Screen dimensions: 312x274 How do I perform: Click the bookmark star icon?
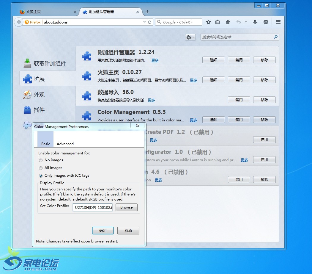[x=209, y=22]
